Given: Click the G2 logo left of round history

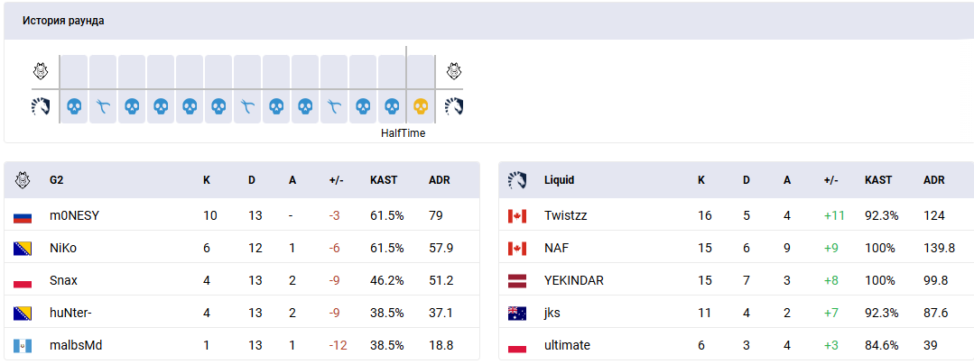Looking at the screenshot, I should point(40,72).
